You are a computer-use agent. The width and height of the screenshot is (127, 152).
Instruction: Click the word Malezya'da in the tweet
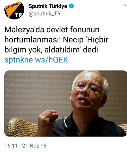click(24, 30)
